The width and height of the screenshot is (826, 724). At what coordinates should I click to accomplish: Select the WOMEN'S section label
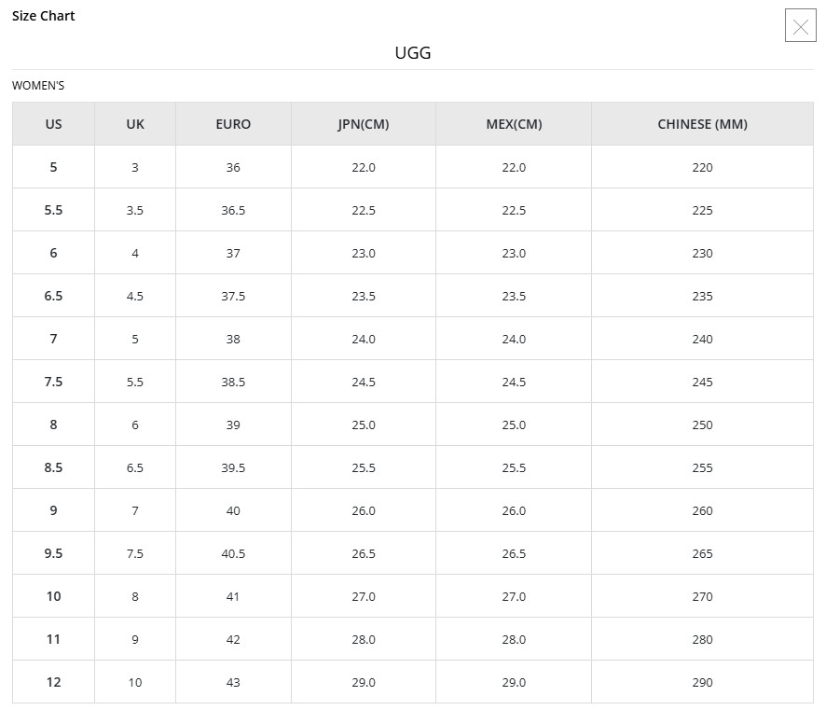click(38, 86)
